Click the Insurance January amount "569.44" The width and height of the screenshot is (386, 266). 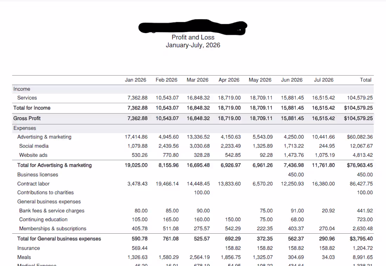140,248
